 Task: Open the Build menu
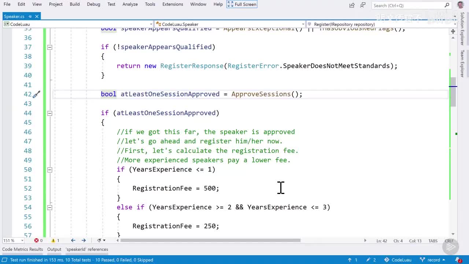point(75,4)
